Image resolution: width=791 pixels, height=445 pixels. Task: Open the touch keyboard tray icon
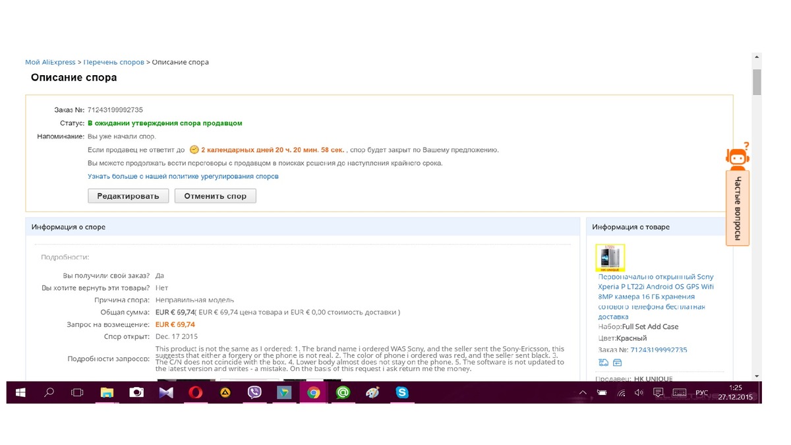coord(680,393)
